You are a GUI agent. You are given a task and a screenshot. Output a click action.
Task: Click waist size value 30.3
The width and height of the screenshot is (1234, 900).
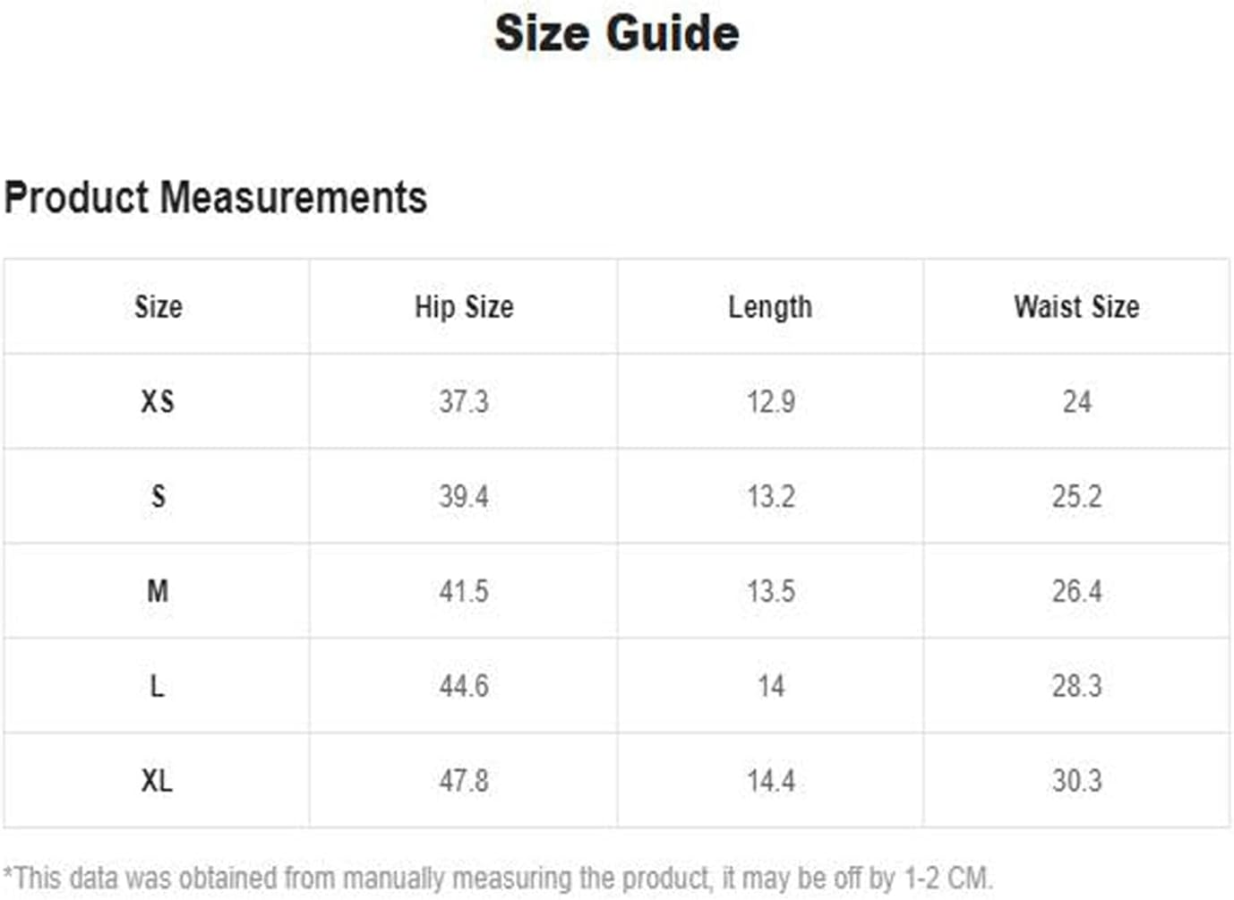coord(1077,781)
